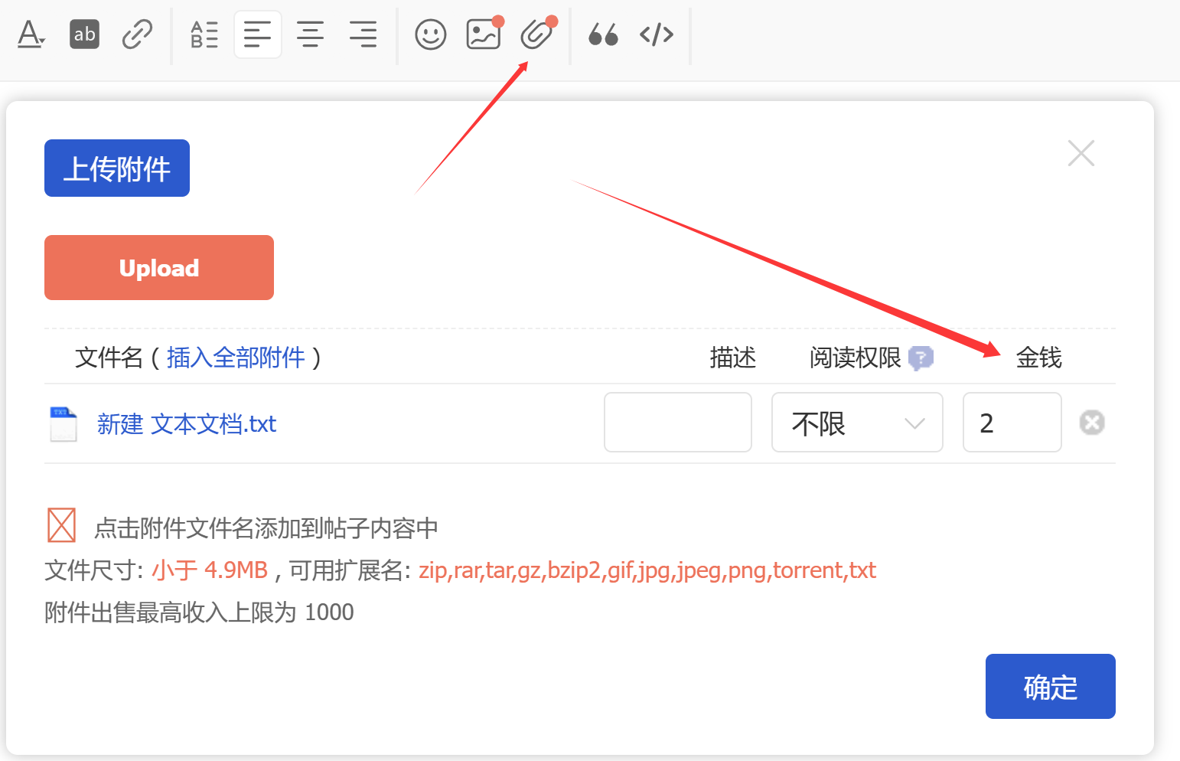Open the 新建 文本文档.txt attachment link
The image size is (1180, 761).
point(187,424)
